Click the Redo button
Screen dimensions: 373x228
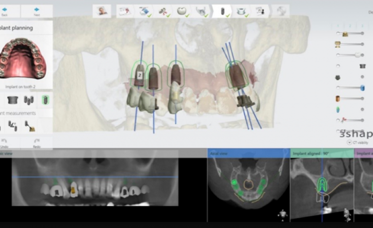pyautogui.click(x=36, y=143)
